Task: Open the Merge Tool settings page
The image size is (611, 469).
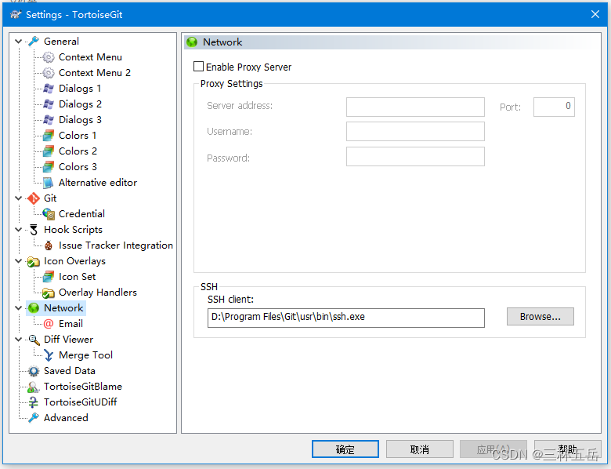Action: click(x=85, y=355)
